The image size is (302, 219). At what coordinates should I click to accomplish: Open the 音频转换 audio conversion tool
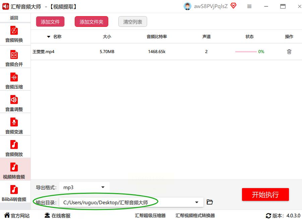[14, 34]
